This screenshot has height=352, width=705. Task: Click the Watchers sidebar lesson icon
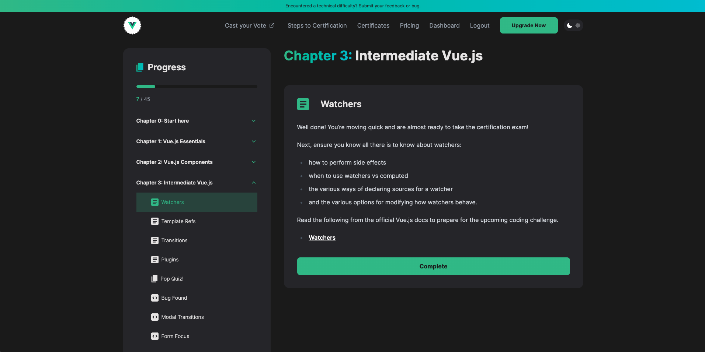point(155,202)
